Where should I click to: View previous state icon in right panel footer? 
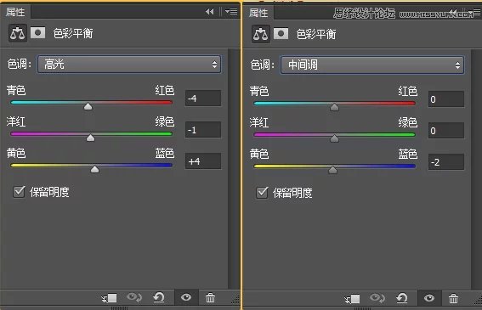(377, 298)
